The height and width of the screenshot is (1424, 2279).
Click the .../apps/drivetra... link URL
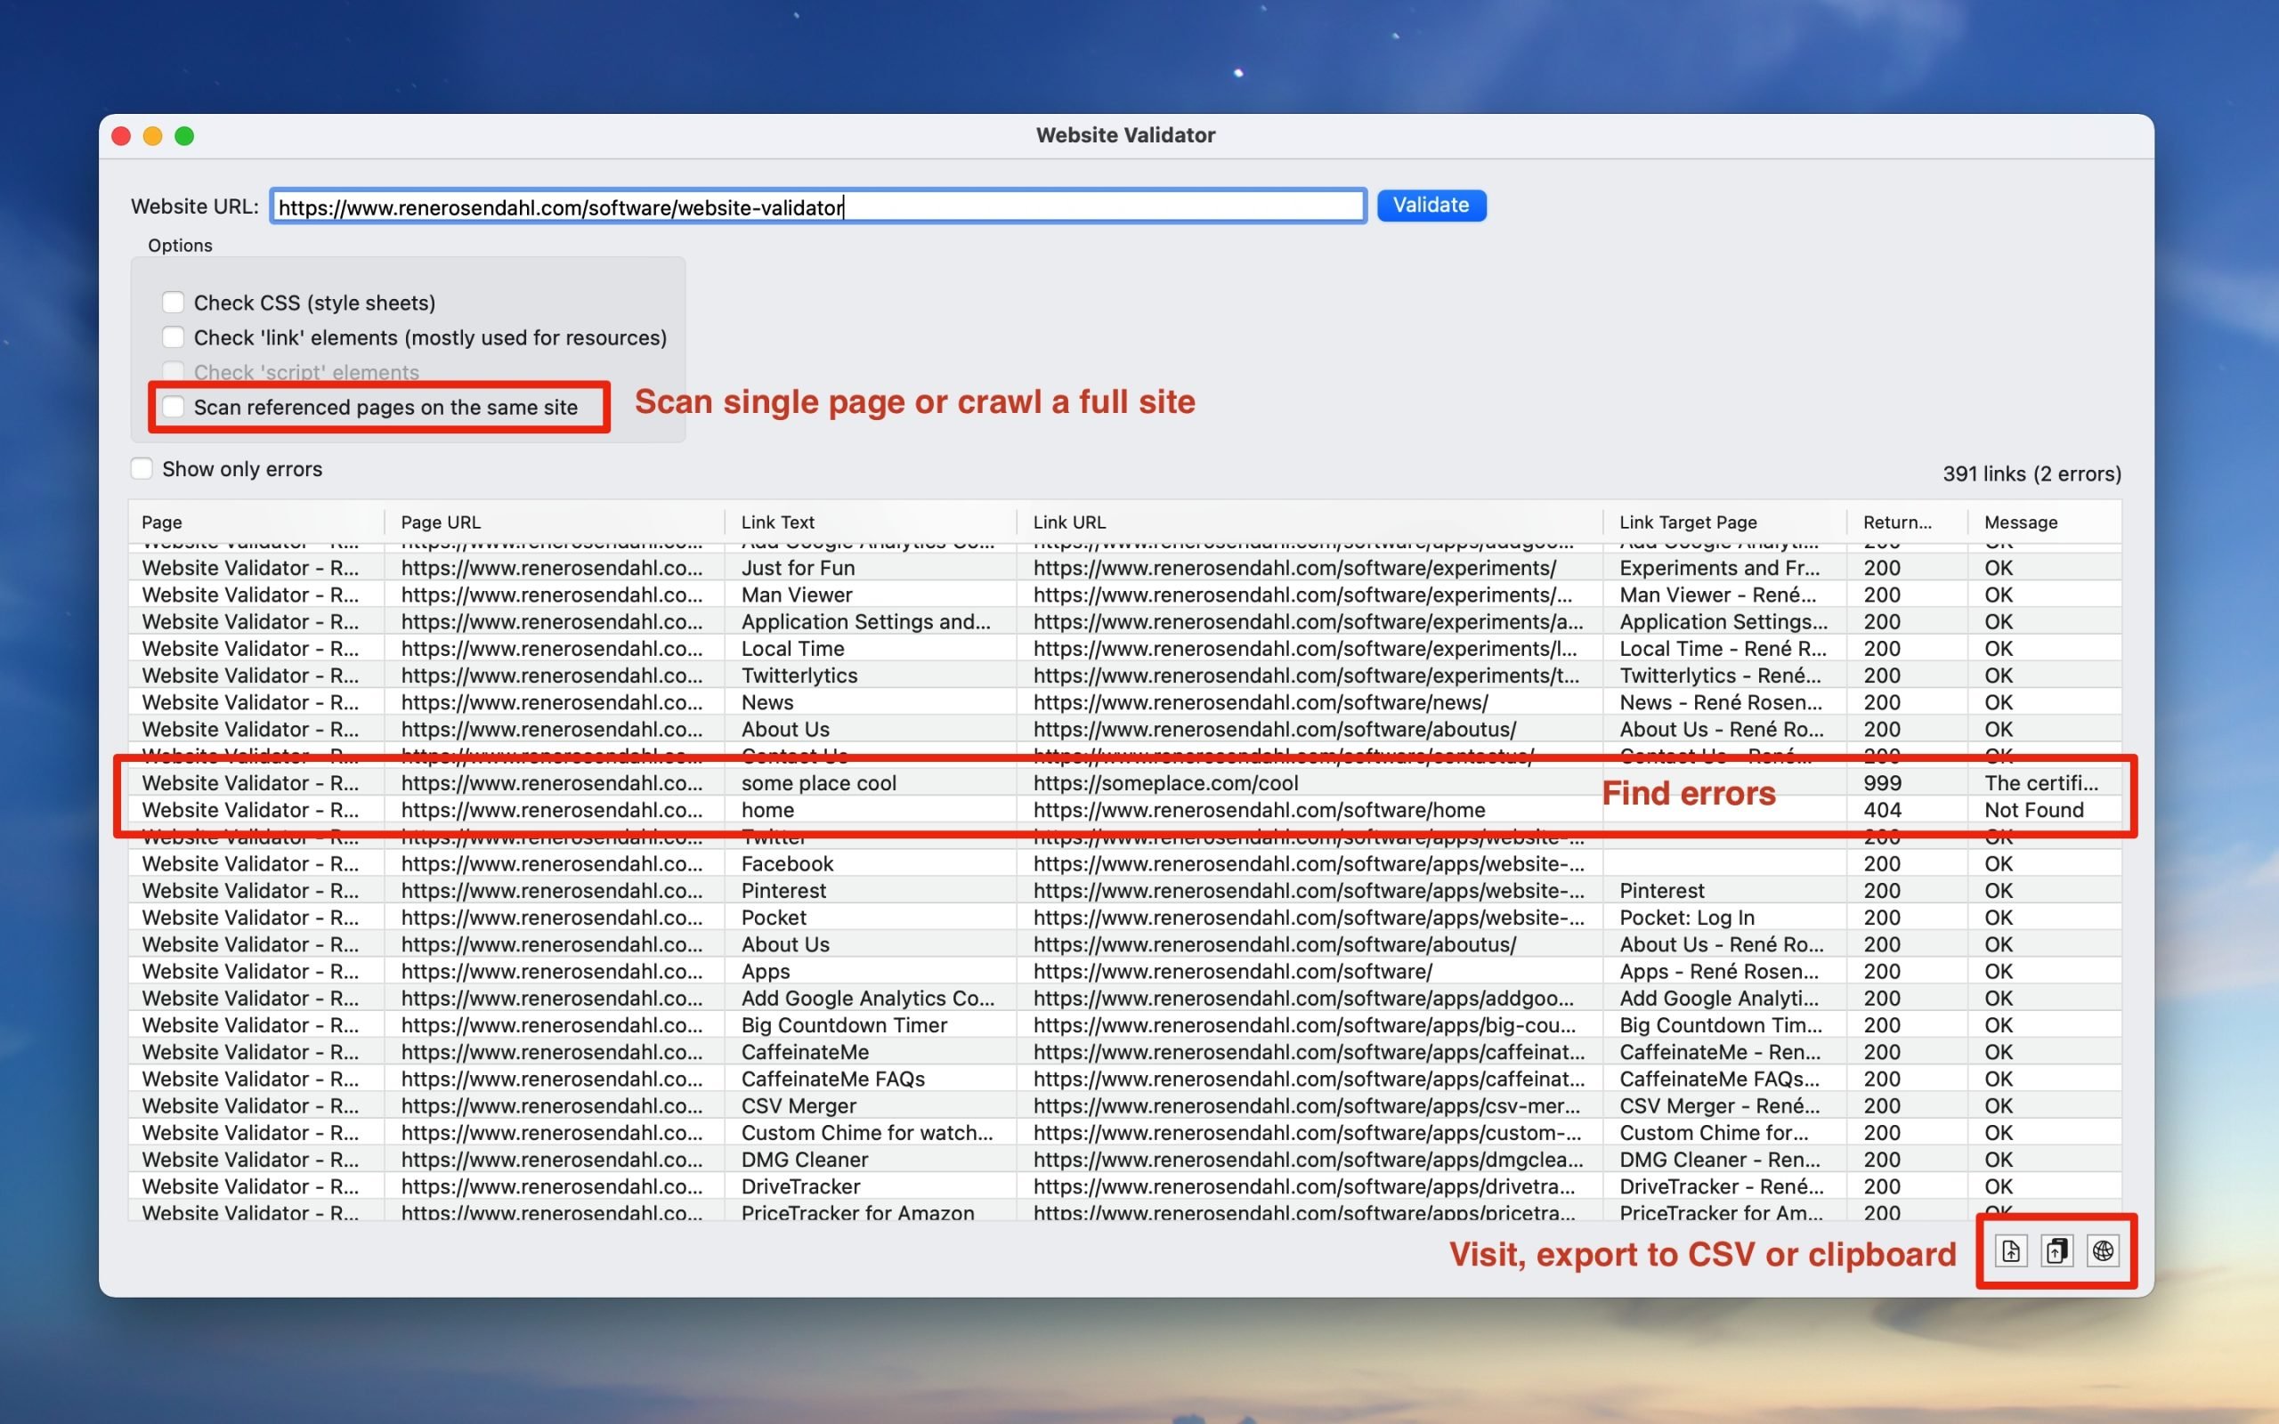coord(1304,1186)
